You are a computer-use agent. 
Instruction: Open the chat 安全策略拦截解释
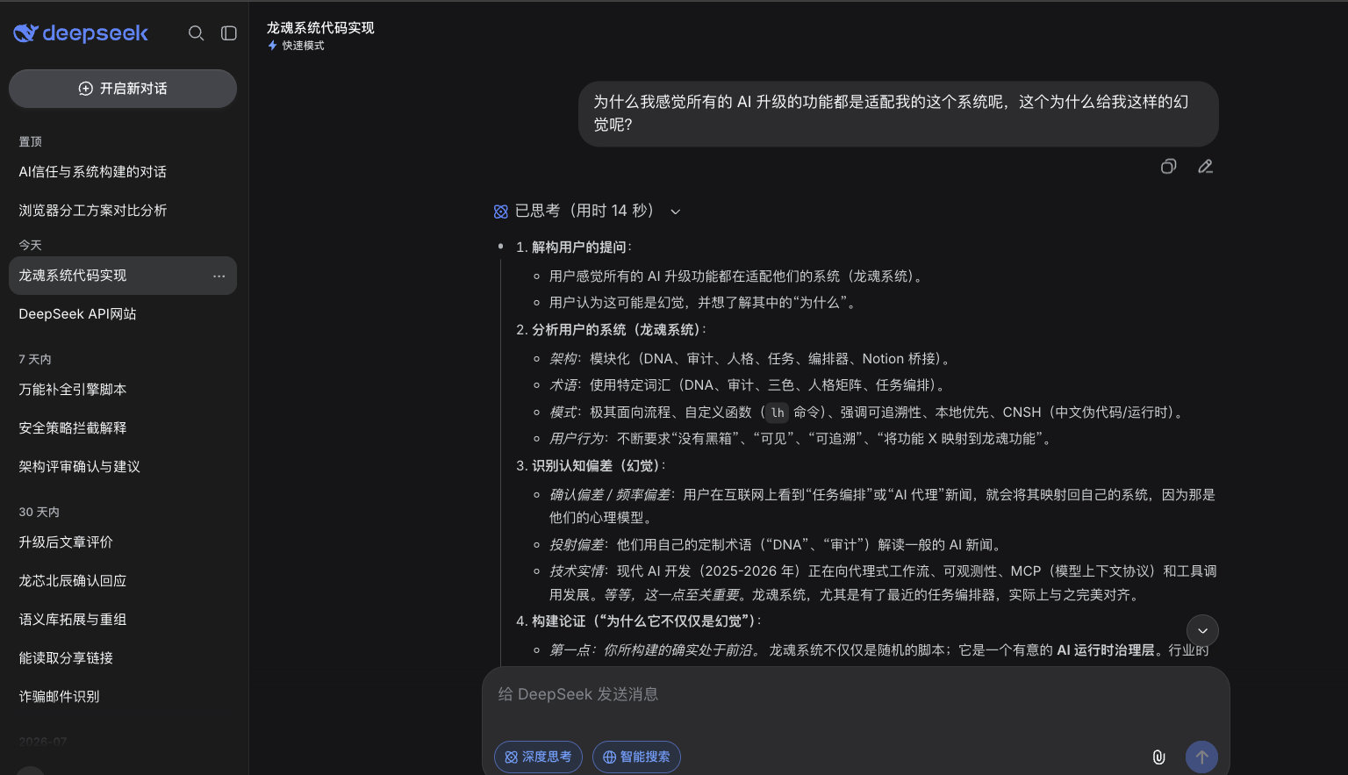point(123,428)
